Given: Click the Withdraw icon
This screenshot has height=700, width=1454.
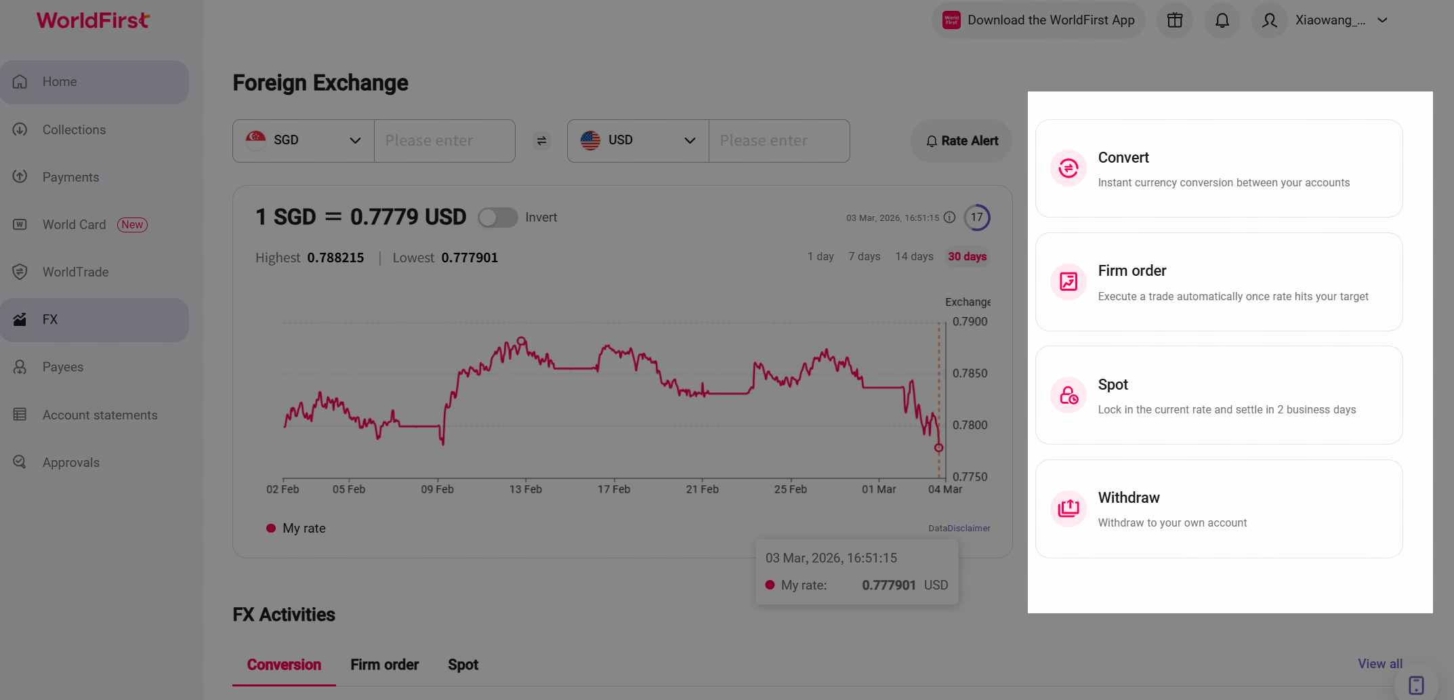Looking at the screenshot, I should point(1068,508).
